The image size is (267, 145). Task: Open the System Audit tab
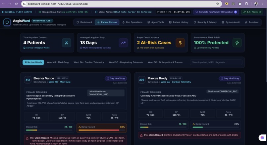pyautogui.click(x=231, y=22)
